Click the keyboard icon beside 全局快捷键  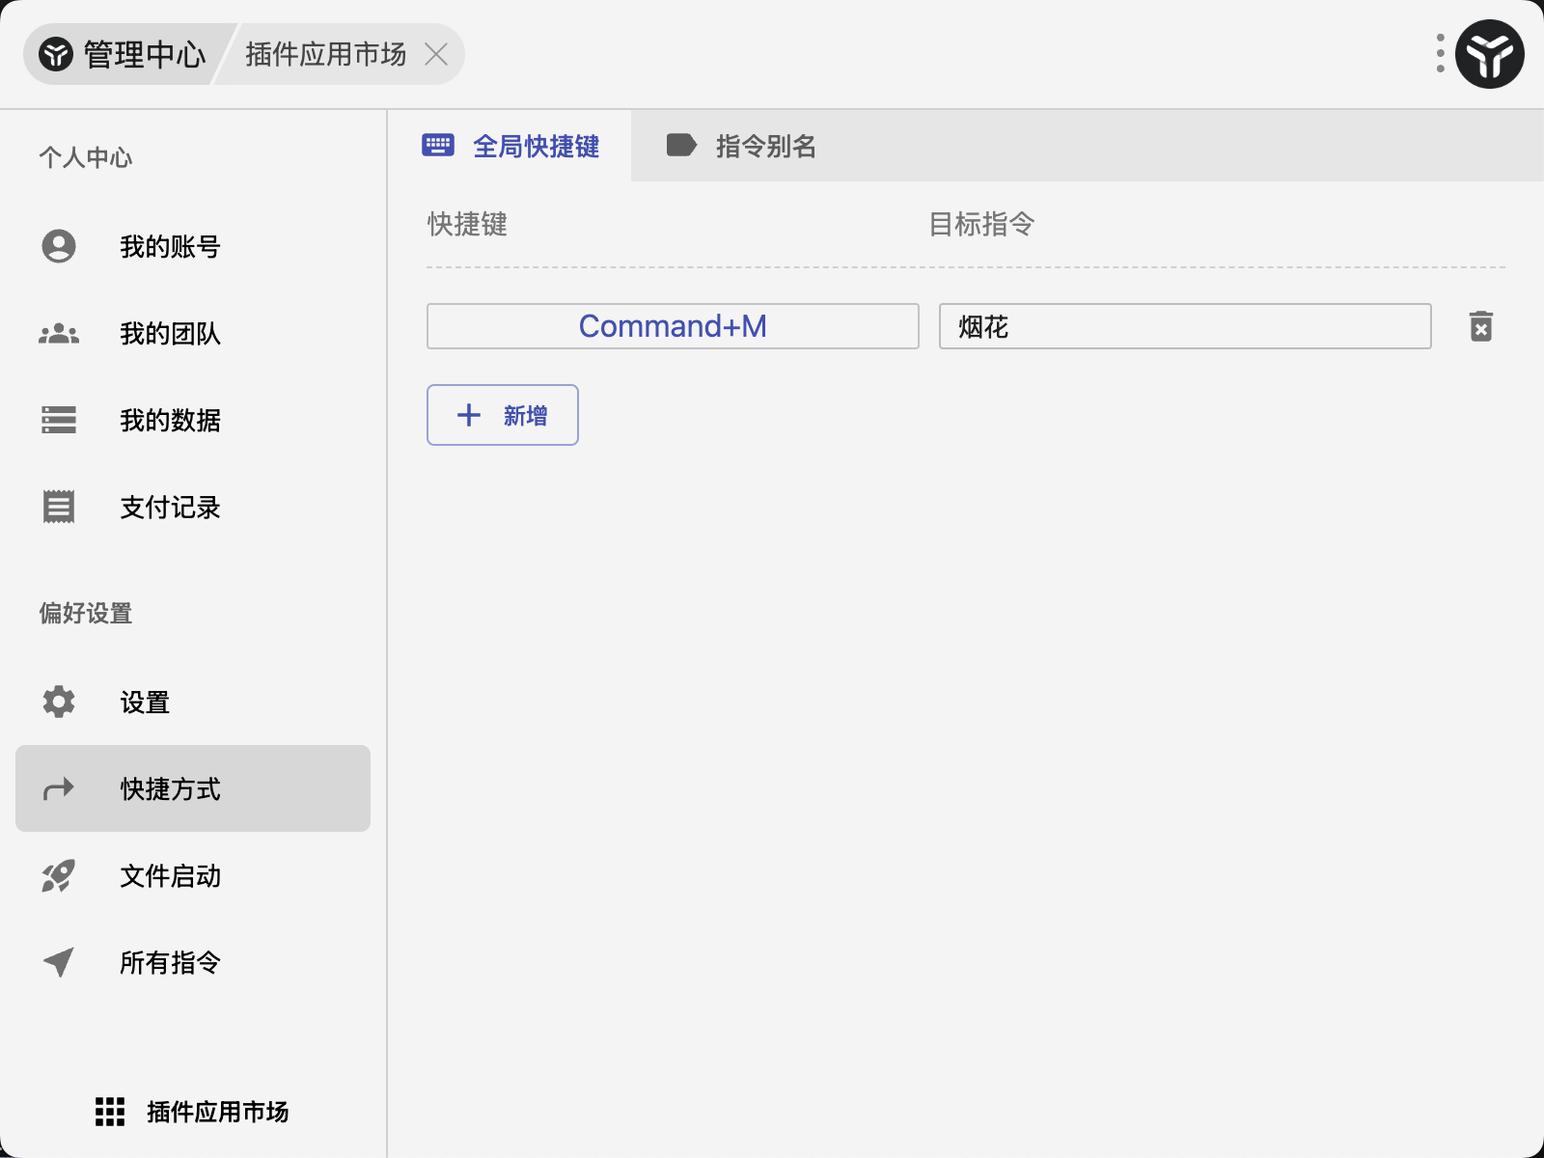click(x=438, y=145)
